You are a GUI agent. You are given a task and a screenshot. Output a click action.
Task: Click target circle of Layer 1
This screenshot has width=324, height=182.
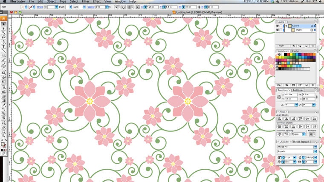pyautogui.click(x=312, y=26)
